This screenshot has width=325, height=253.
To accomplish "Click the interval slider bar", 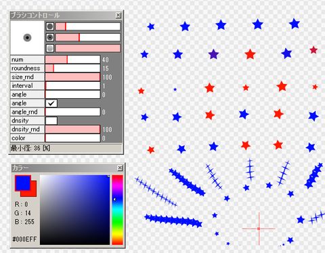I will [72, 86].
